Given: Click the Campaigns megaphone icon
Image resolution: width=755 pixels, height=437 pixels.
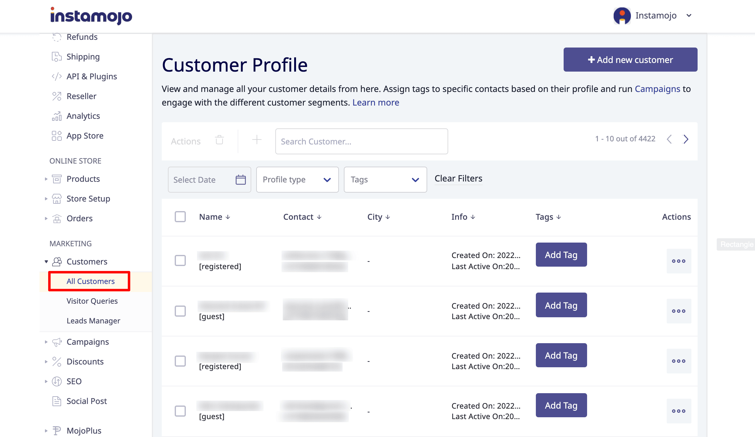Looking at the screenshot, I should [x=57, y=342].
